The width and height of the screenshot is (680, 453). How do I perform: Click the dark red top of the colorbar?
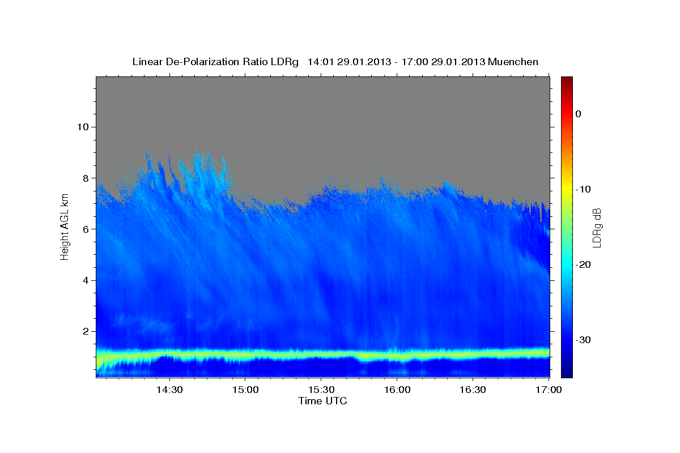tap(567, 80)
